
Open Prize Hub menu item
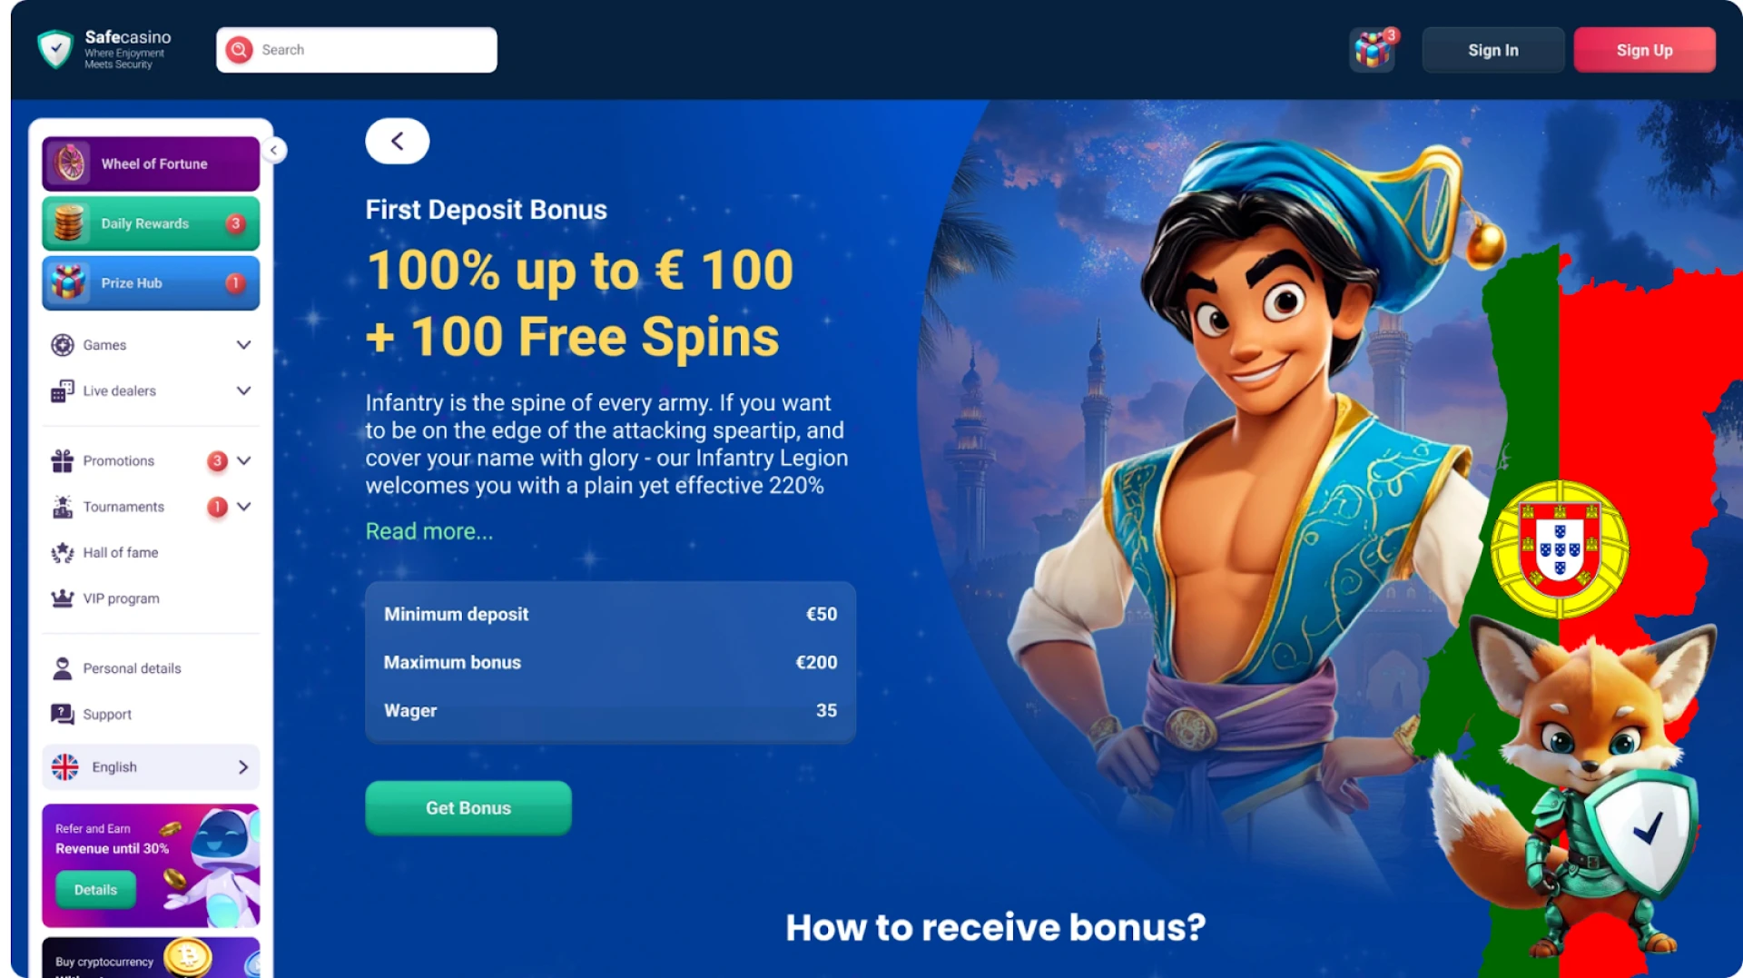click(x=151, y=283)
